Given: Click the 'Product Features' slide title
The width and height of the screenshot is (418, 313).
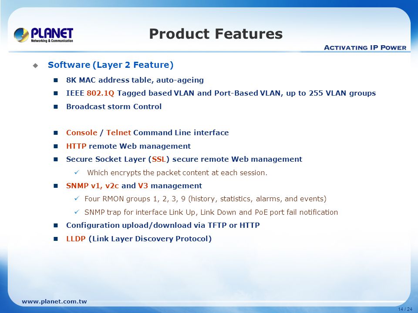Looking at the screenshot, I should [x=216, y=34].
